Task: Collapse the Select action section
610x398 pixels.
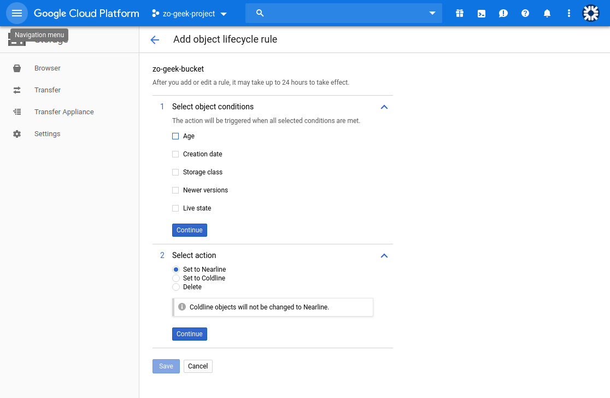Action: (384, 255)
